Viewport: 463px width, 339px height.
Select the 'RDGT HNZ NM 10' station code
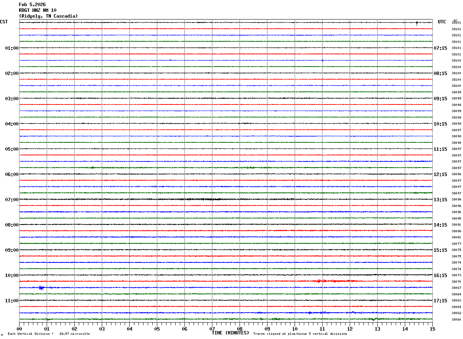[x=37, y=10]
